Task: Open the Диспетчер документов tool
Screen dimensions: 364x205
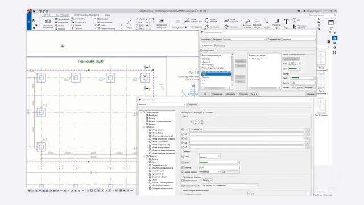Action: 48,24
